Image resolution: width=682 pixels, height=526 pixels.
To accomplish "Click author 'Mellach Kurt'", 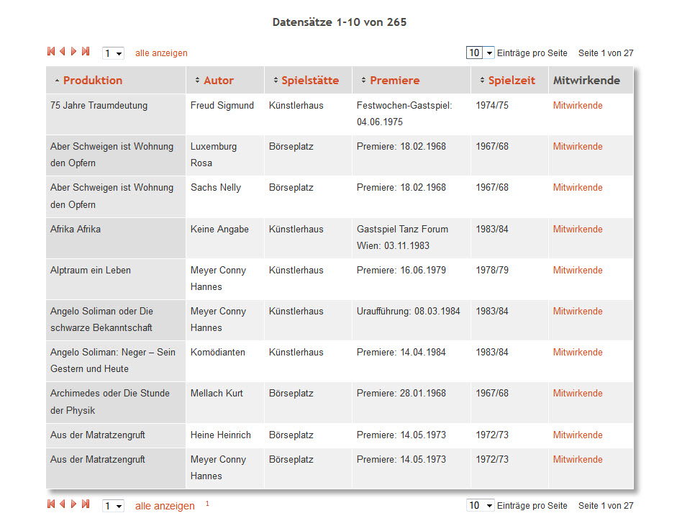I will pyautogui.click(x=217, y=394).
